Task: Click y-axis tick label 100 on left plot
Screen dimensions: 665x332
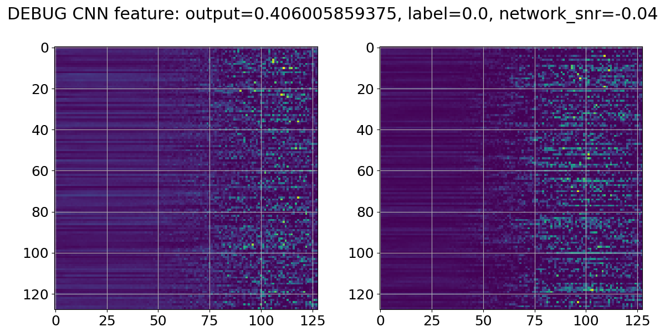Action: click(38, 253)
